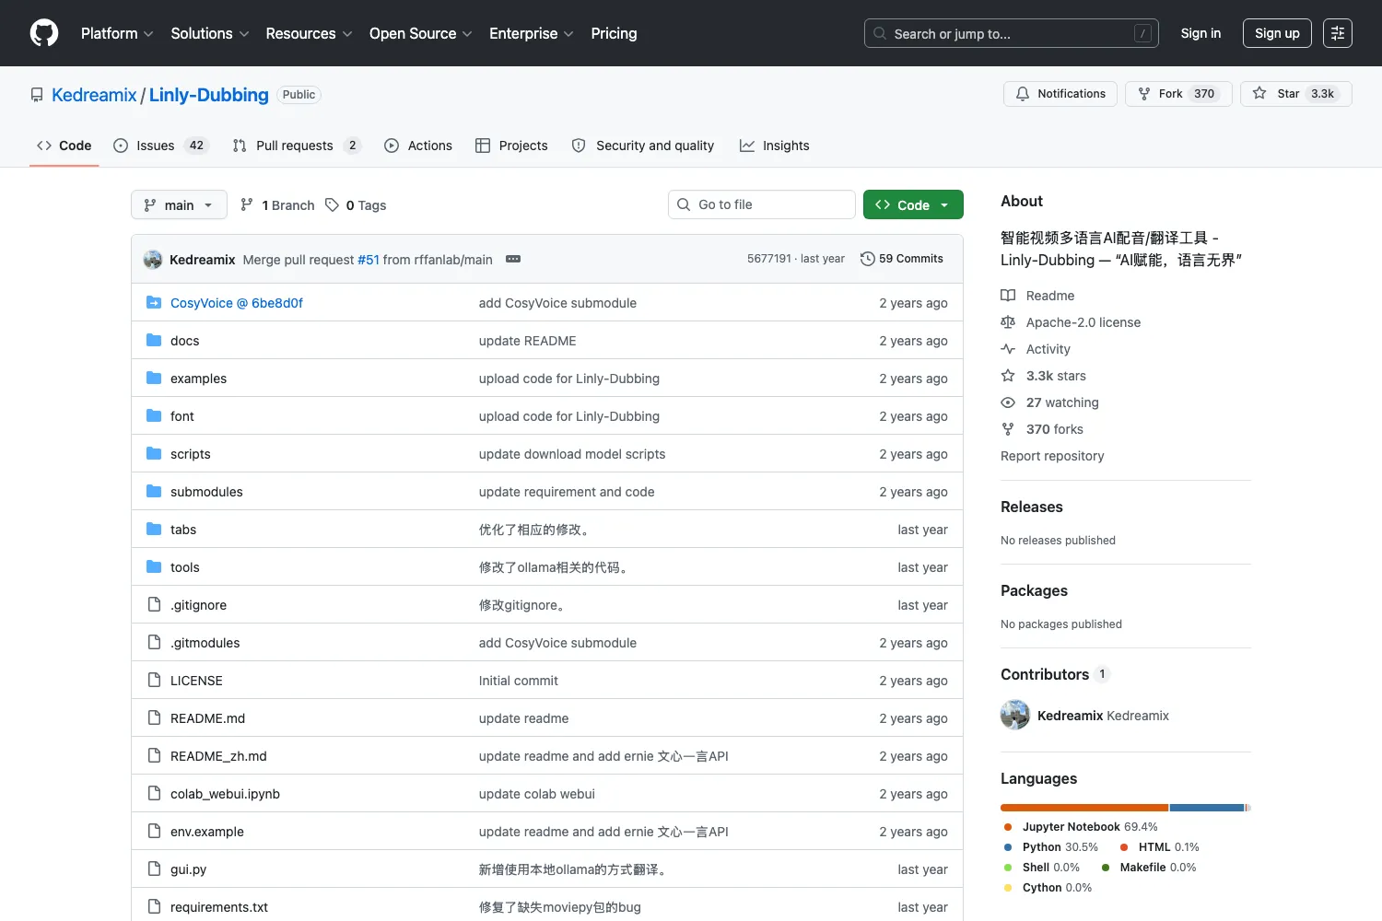Click the Kedreamix contributor avatar
The height and width of the screenshot is (921, 1382).
(1015, 716)
